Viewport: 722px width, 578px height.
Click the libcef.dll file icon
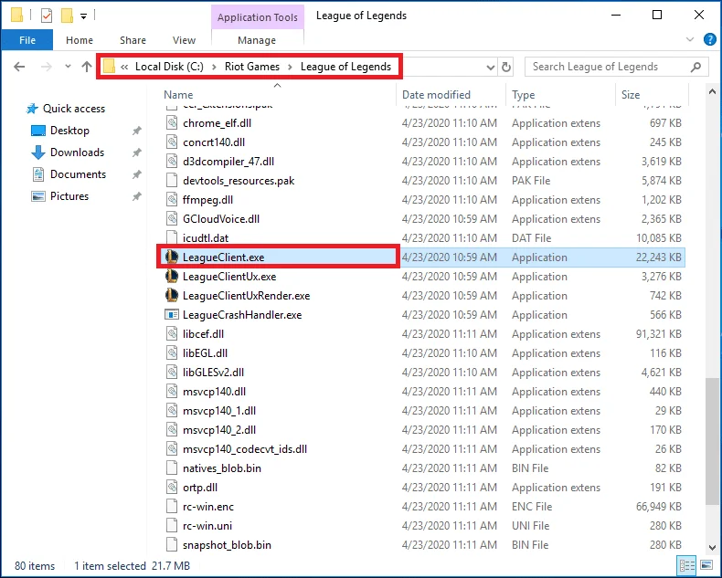172,333
